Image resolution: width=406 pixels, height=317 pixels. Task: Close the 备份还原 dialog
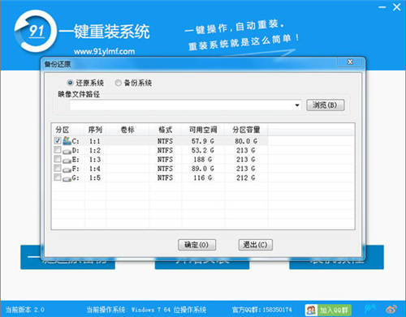(350, 62)
